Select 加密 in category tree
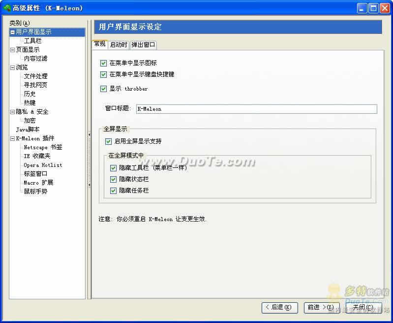The height and width of the screenshot is (323, 393). [x=30, y=121]
